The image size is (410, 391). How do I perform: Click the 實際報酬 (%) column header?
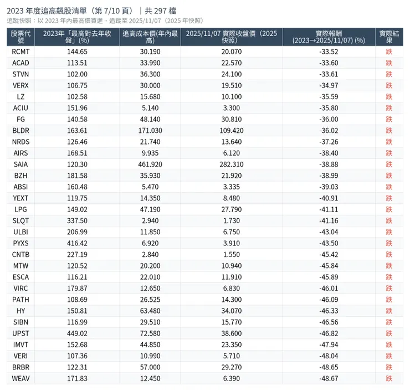[329, 37]
